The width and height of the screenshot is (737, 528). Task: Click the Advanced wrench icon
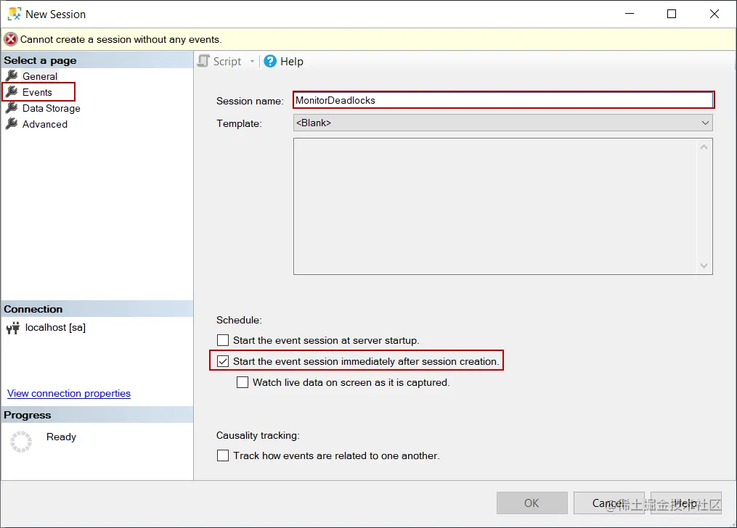click(12, 123)
